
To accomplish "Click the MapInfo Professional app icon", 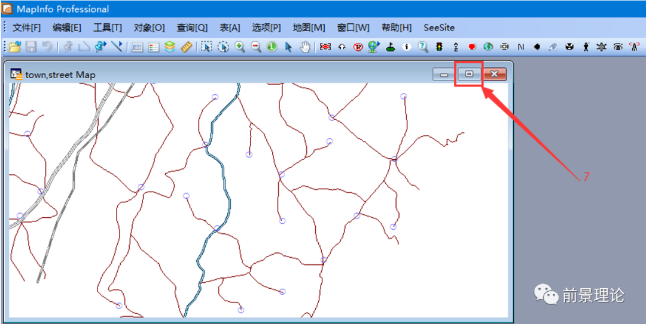I will (x=7, y=9).
